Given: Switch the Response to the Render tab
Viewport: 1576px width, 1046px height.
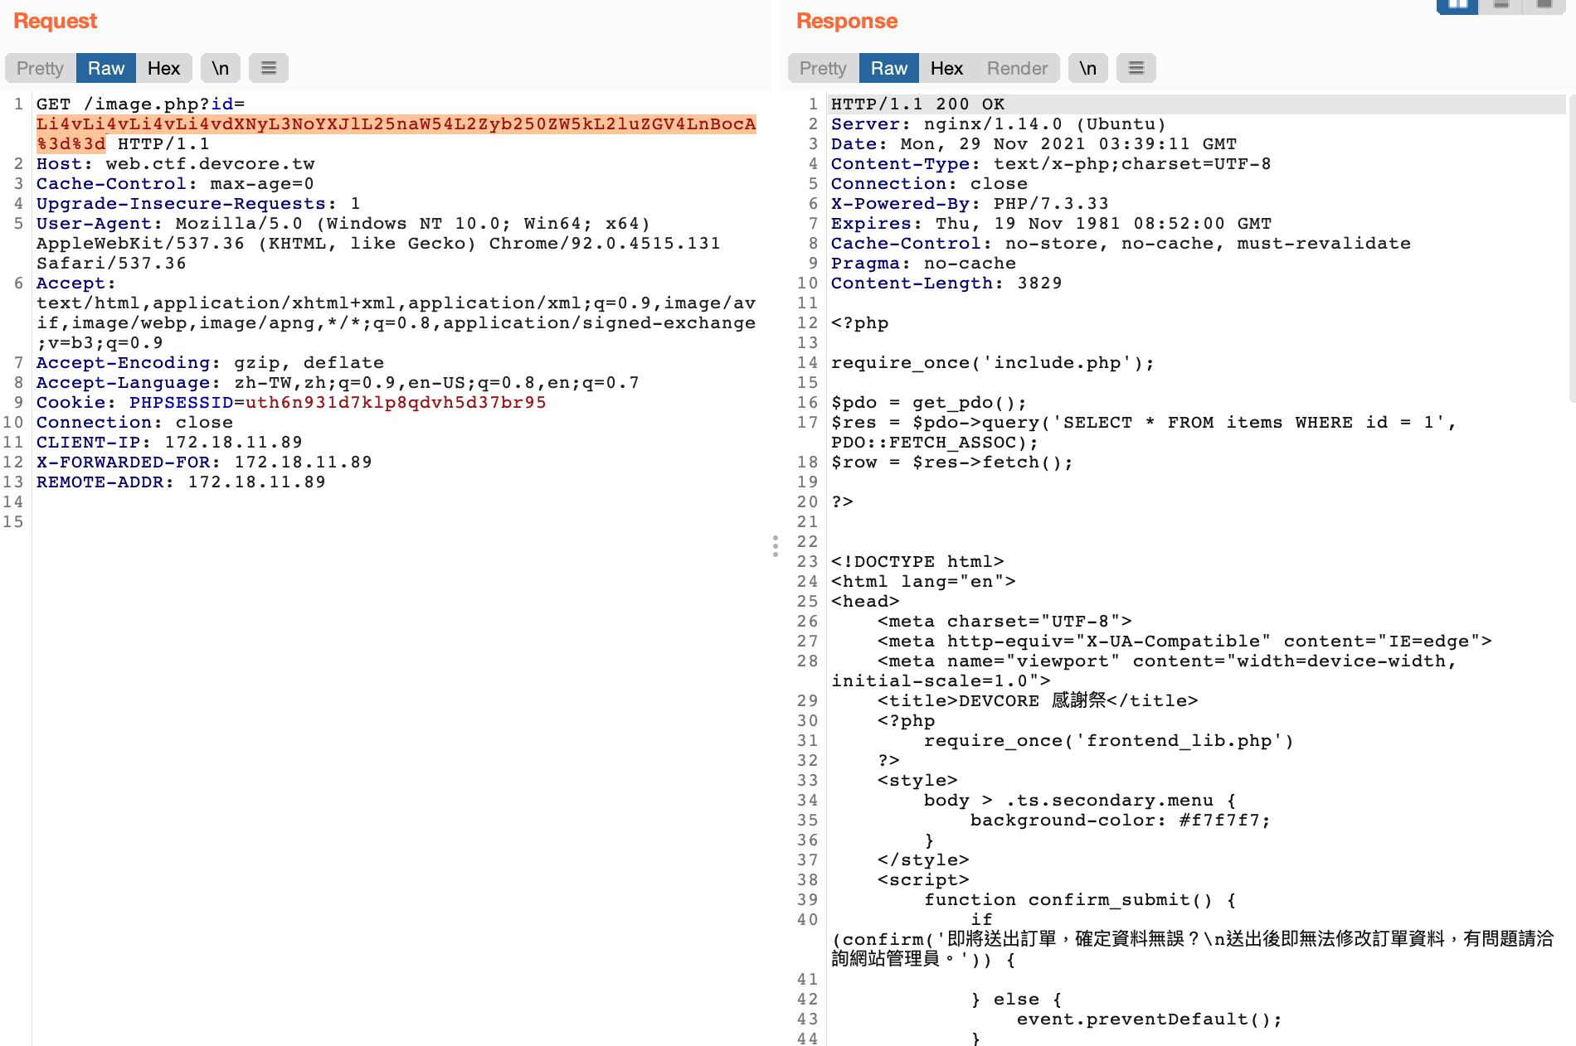Looking at the screenshot, I should click(1017, 68).
